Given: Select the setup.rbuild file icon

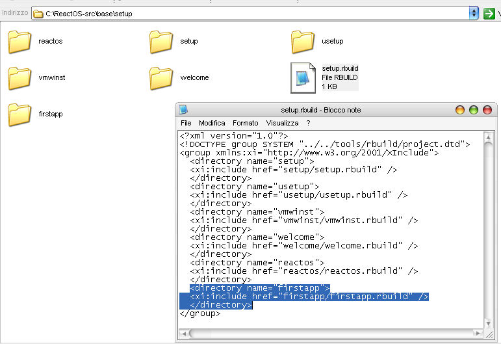Looking at the screenshot, I should [303, 77].
